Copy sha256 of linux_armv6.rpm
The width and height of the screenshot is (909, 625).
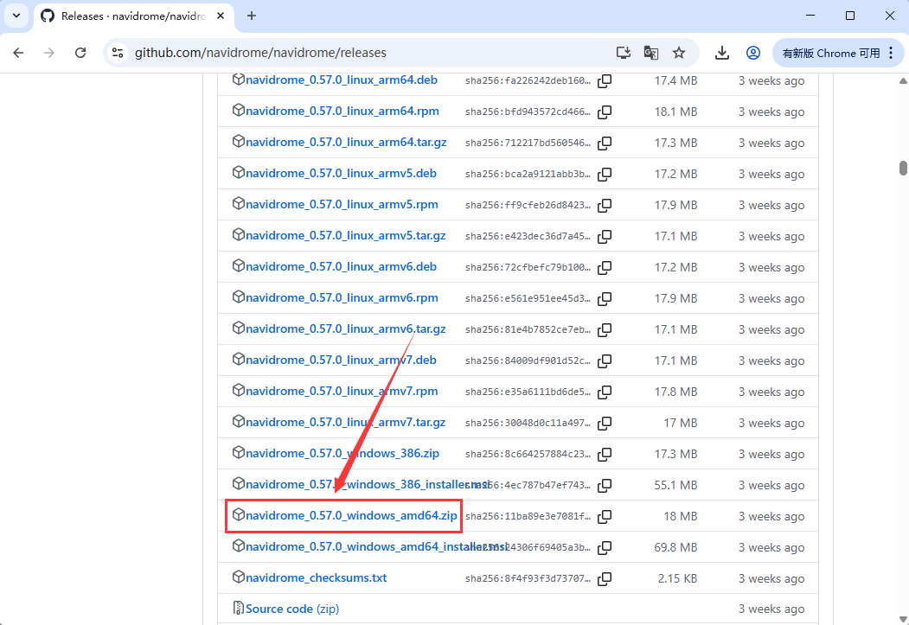pos(604,299)
